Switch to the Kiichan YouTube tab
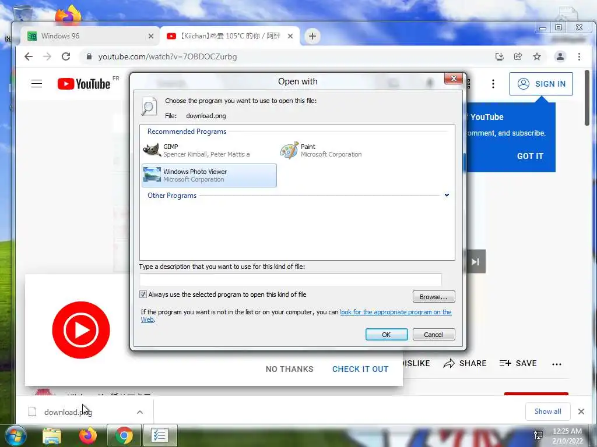597x447 pixels. 230,36
